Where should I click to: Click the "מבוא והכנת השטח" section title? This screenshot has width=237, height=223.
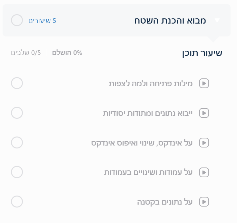point(170,21)
